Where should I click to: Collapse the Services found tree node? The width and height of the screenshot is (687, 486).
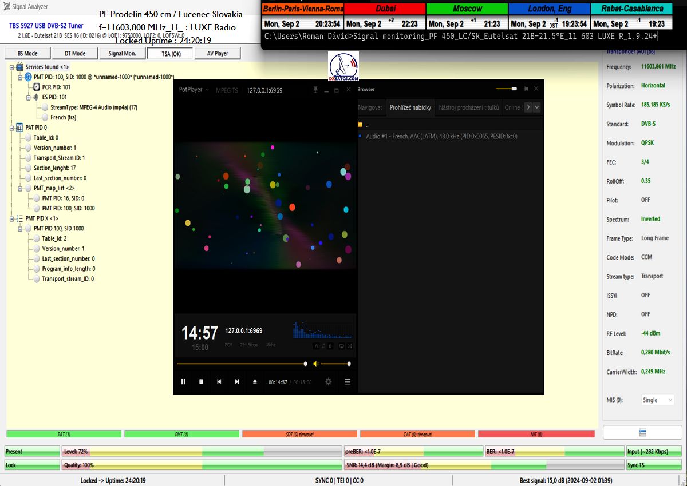tap(12, 67)
